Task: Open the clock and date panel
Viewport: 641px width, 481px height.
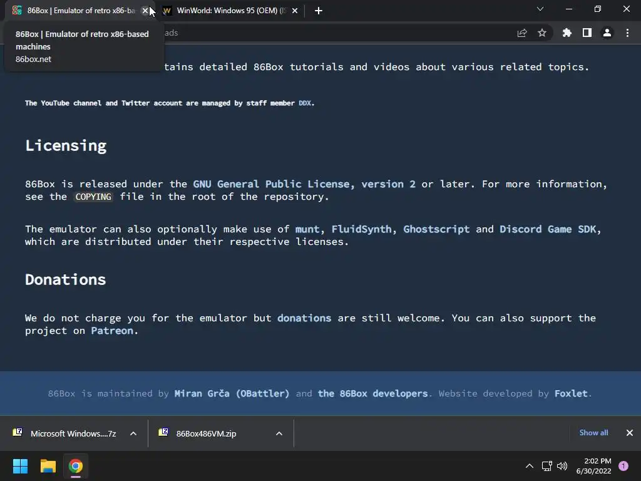Action: [x=593, y=466]
